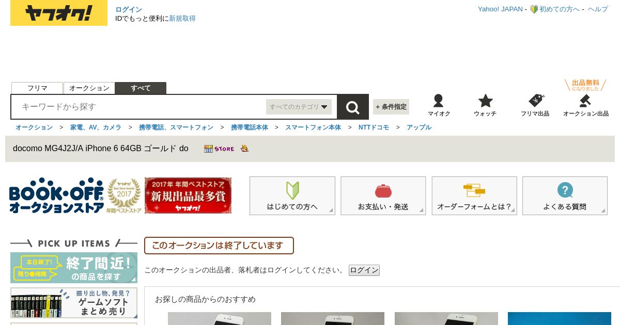Viewport: 620px width, 325px height.
Task: Click the beginner leaf icon beside 初めての方へ
Action: [534, 9]
